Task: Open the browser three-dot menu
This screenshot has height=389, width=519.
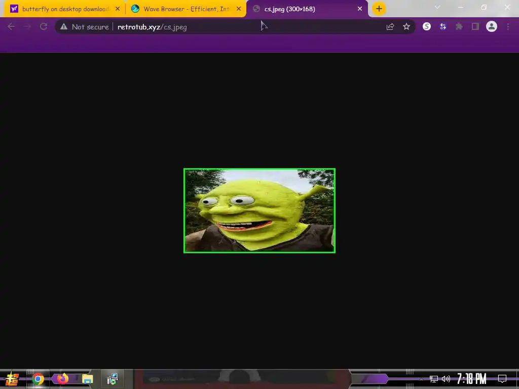Action: 508,27
